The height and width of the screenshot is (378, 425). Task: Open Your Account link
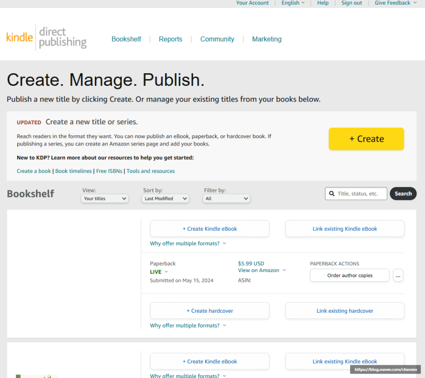[252, 3]
